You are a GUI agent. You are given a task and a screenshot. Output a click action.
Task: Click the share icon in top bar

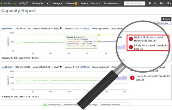tap(155, 3)
